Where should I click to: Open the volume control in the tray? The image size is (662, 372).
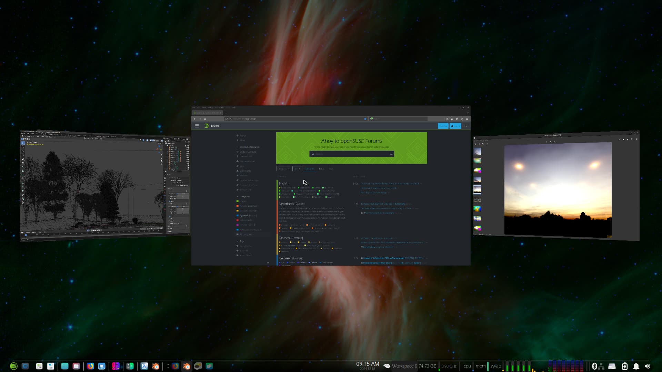point(648,366)
